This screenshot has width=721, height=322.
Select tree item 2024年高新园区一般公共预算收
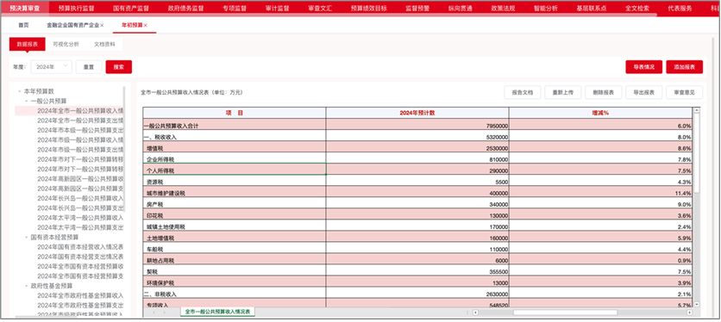pyautogui.click(x=80, y=179)
